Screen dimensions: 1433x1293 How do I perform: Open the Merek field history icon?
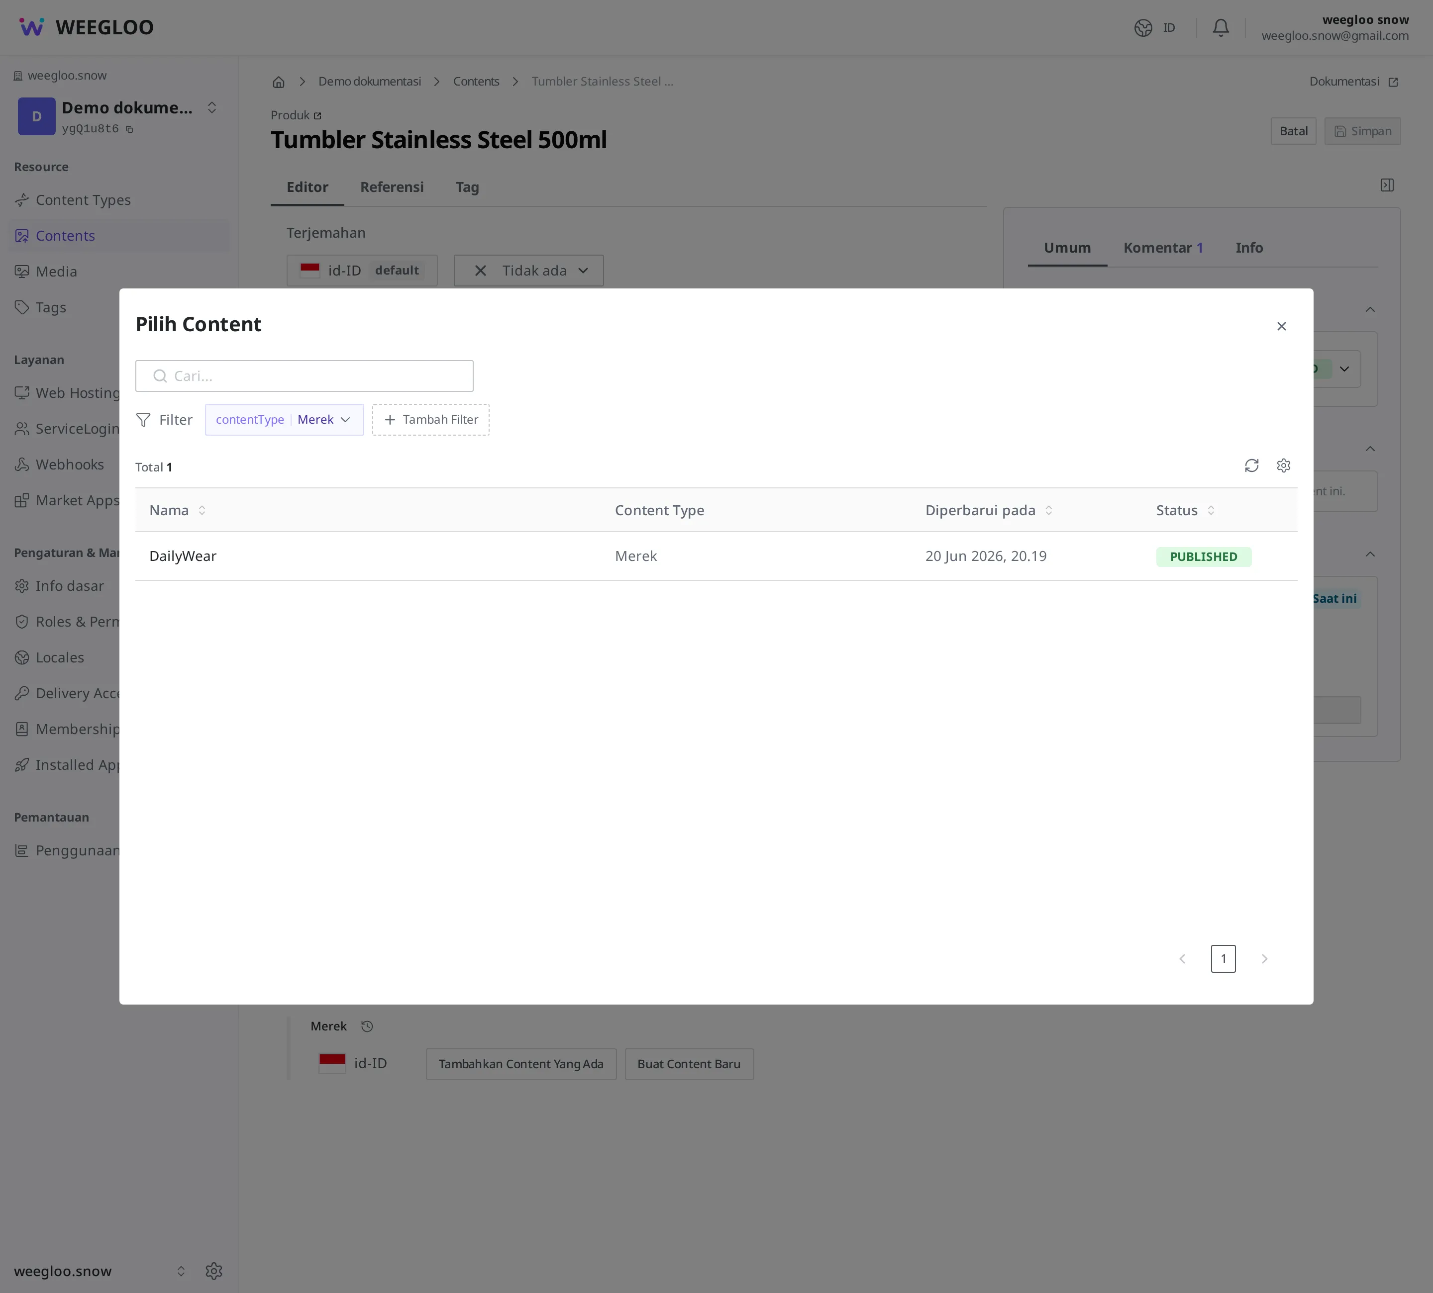(x=367, y=1026)
